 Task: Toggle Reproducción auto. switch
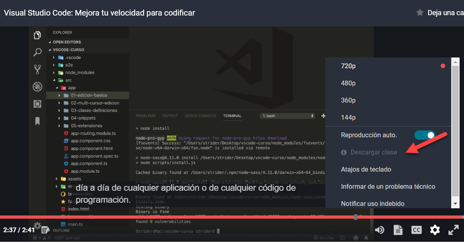(425, 135)
